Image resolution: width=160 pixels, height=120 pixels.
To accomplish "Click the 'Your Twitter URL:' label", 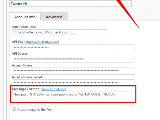I will pos(24,27).
